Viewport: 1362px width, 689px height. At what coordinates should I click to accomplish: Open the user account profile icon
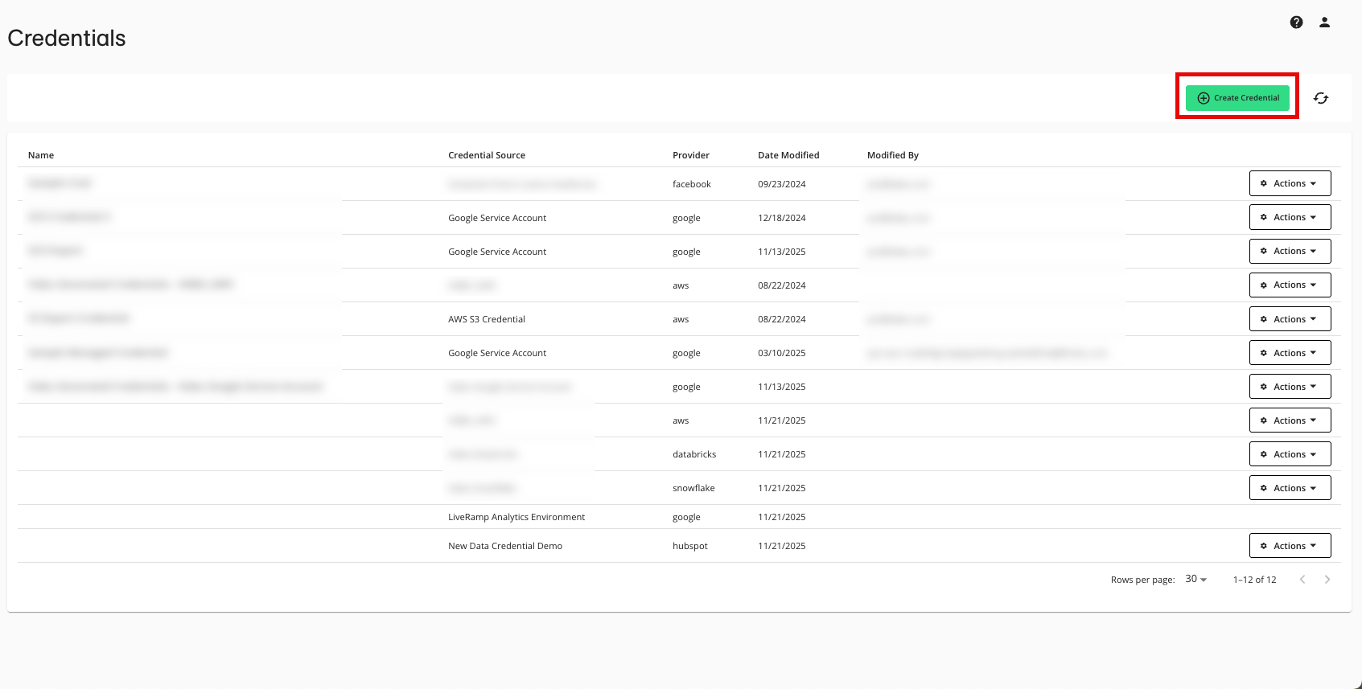1324,23
